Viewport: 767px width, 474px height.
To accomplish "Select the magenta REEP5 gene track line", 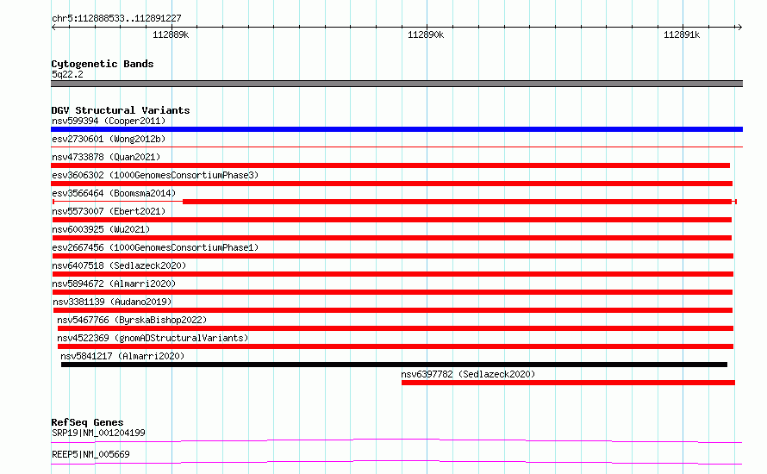I will 396,462.
